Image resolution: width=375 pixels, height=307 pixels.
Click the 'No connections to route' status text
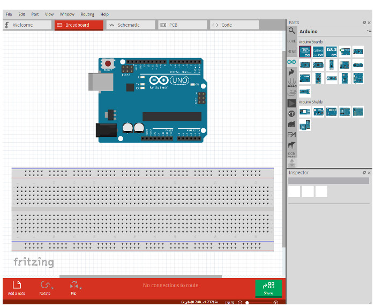click(171, 286)
